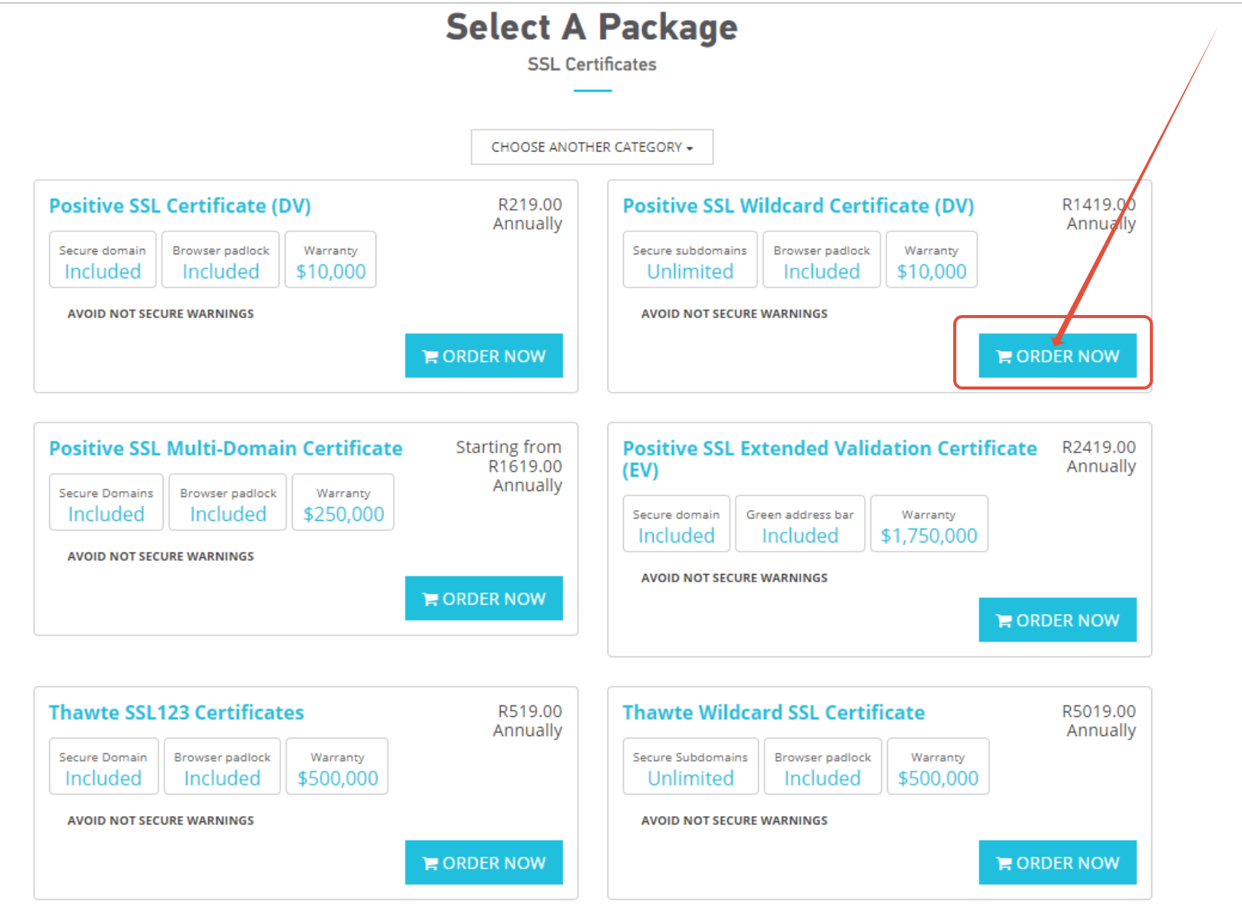The width and height of the screenshot is (1242, 912).
Task: Click Avoid Not Secure Warnings in Multi-Domain card
Action: (161, 556)
